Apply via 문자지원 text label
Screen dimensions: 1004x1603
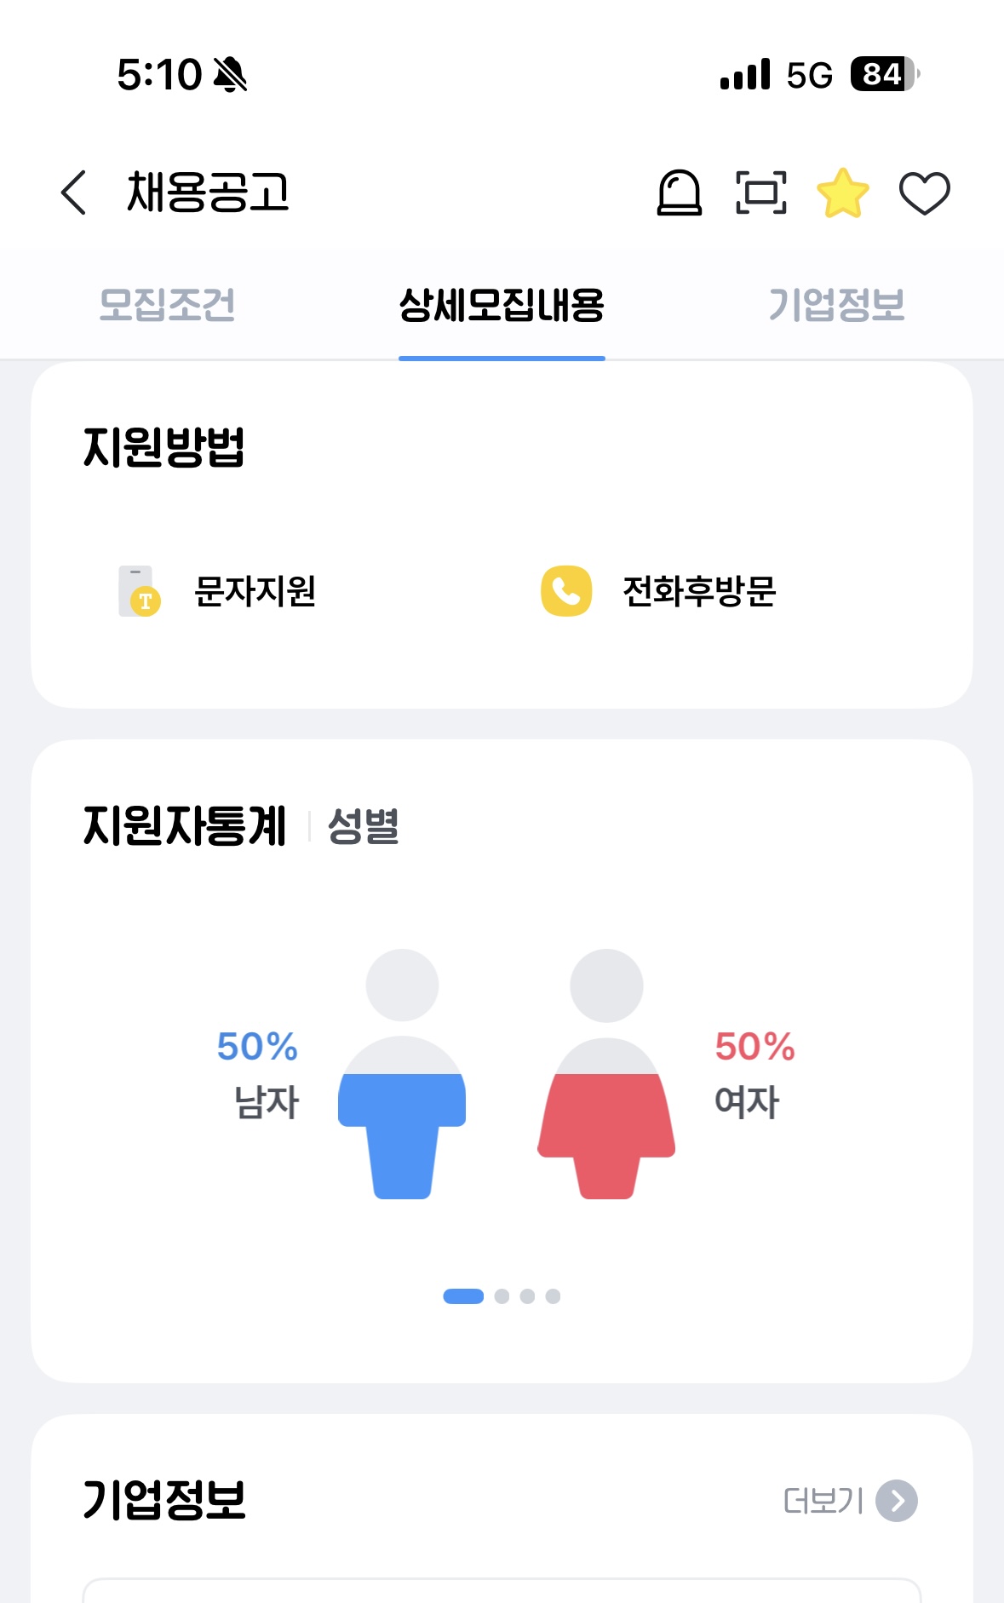255,591
